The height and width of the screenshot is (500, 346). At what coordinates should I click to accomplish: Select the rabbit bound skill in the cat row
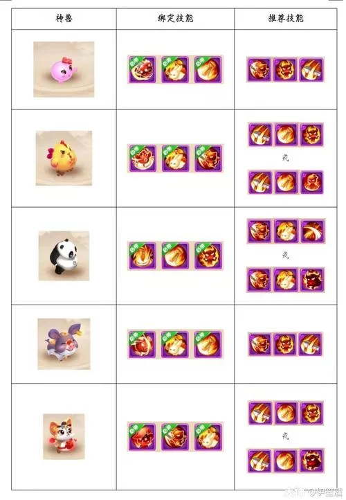click(x=208, y=436)
